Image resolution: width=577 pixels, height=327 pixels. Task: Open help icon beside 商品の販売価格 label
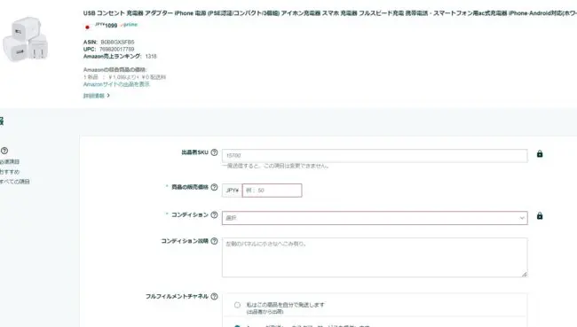(214, 187)
